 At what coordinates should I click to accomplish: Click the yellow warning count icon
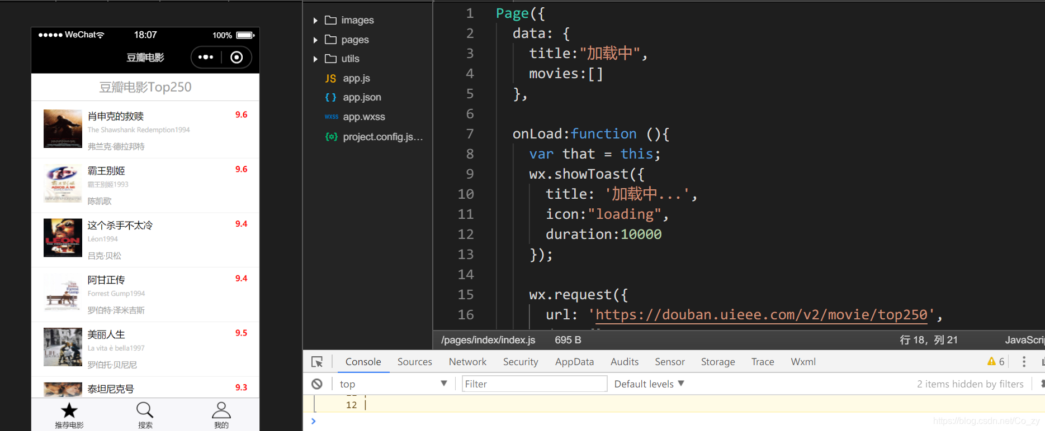(991, 361)
